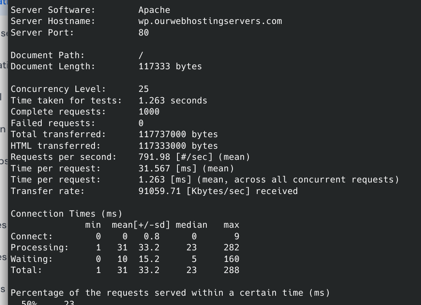Viewport: 421px width, 305px height.
Task: Click the Connection Times (ms) heading
Action: click(66, 214)
